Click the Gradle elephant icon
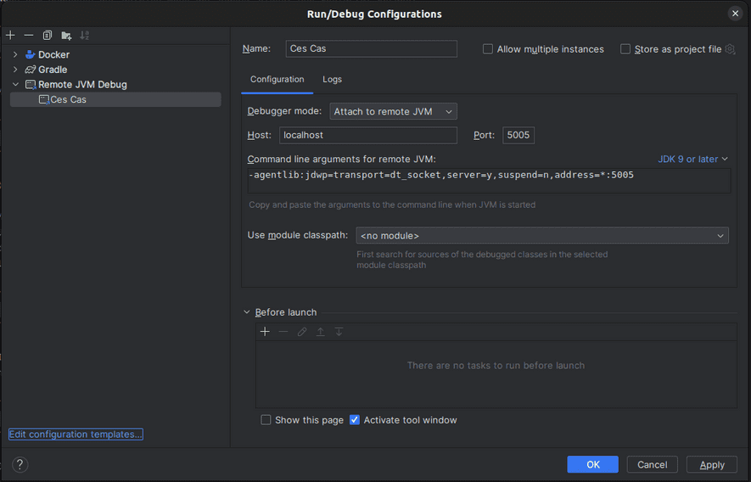This screenshot has width=751, height=482. [31, 70]
